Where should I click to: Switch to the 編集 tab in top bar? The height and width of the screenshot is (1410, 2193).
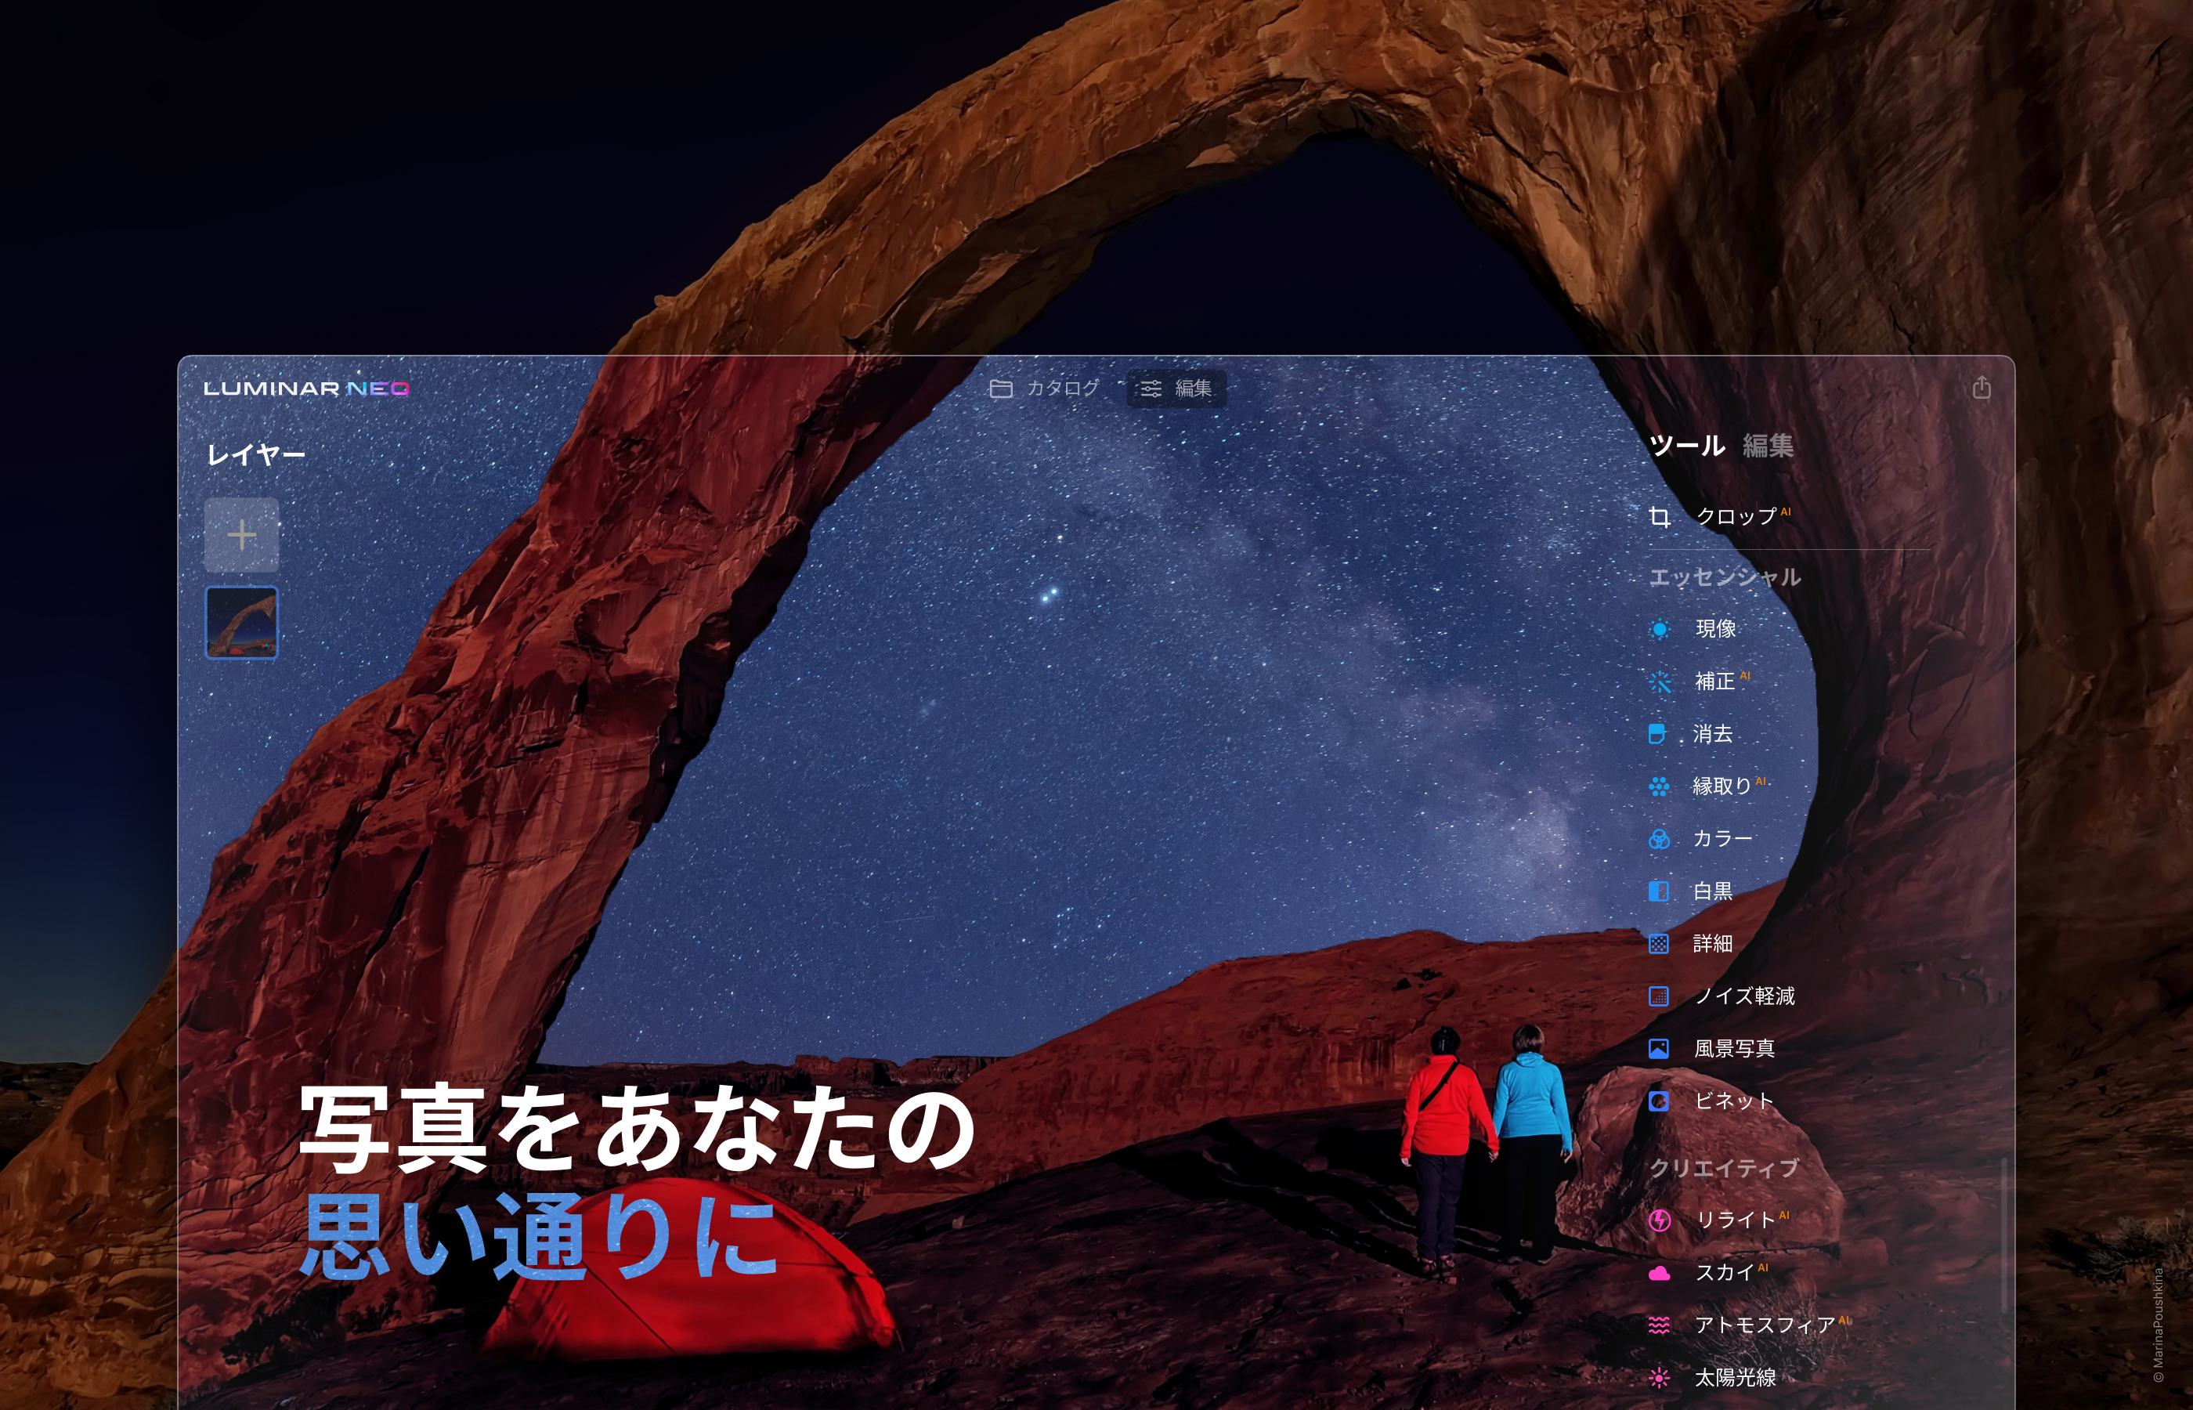(1177, 389)
